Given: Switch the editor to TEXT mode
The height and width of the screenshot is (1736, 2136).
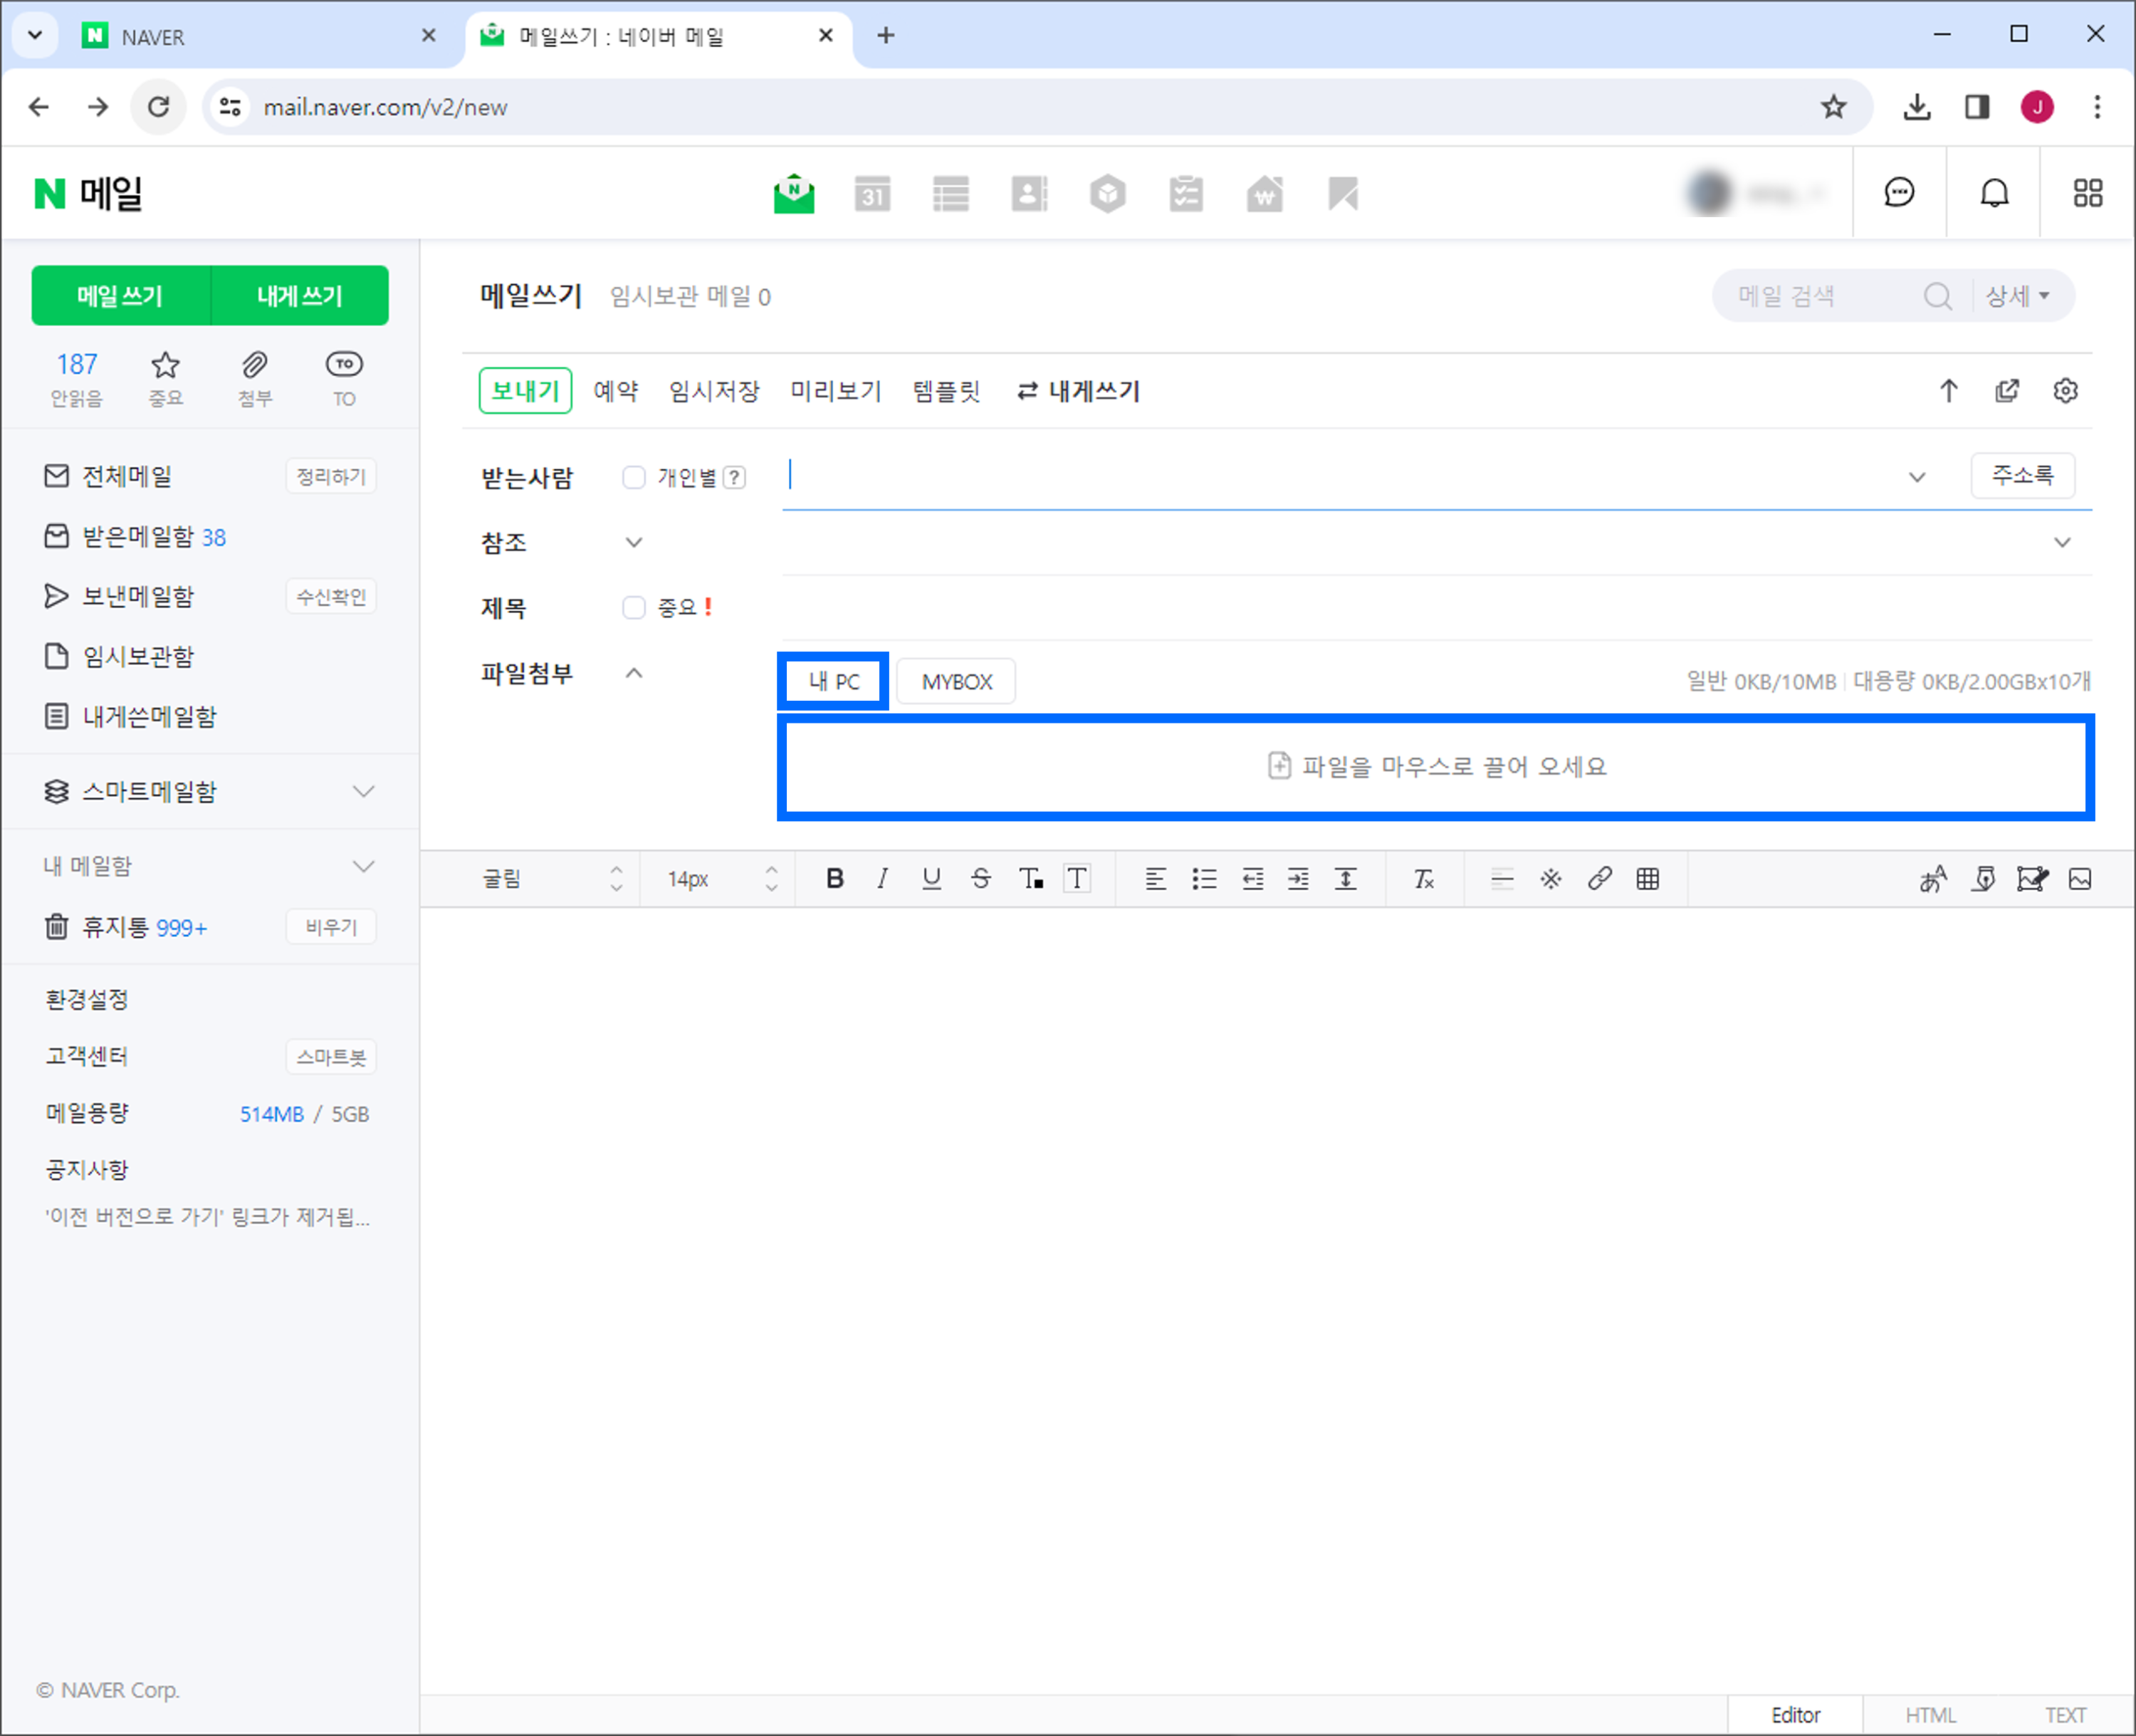Looking at the screenshot, I should tap(2065, 1715).
